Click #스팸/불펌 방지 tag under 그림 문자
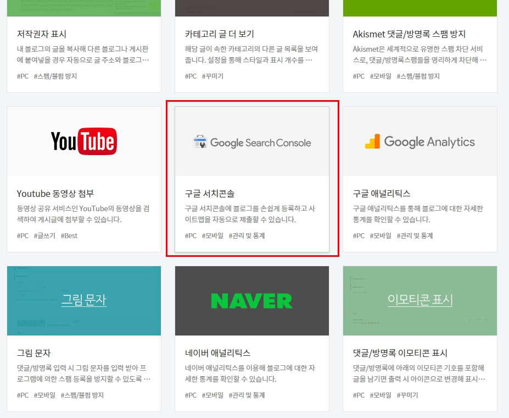 click(x=82, y=395)
